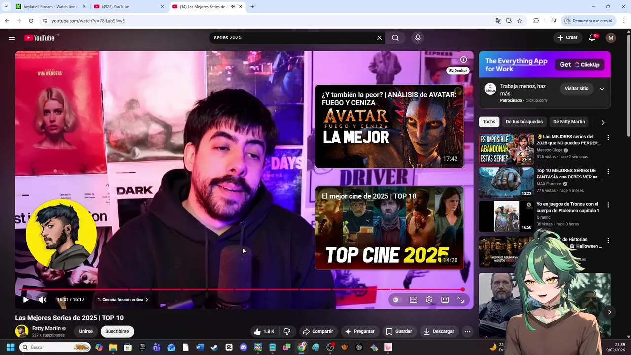The width and height of the screenshot is (631, 355).
Task: Subscribe with the Suscribirse button
Action: click(117, 331)
